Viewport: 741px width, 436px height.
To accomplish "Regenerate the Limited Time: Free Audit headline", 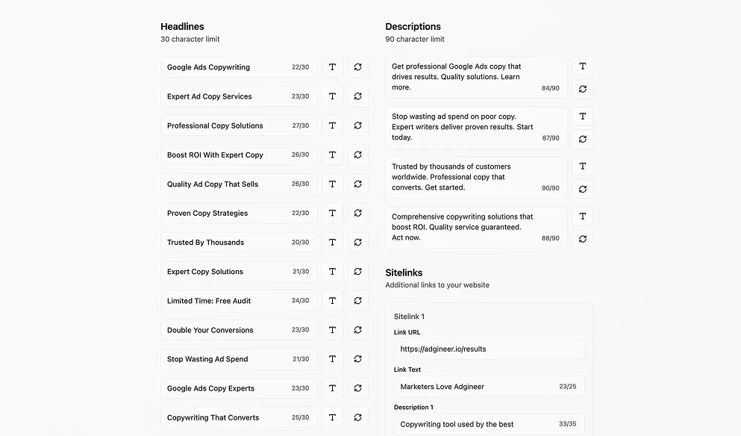I will 357,301.
